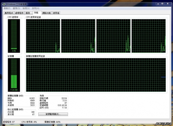Click the third CPU core history graph

[x=114, y=36]
